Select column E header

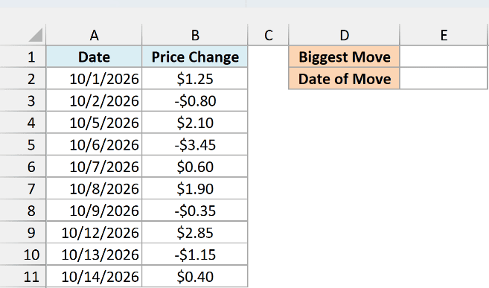point(444,35)
